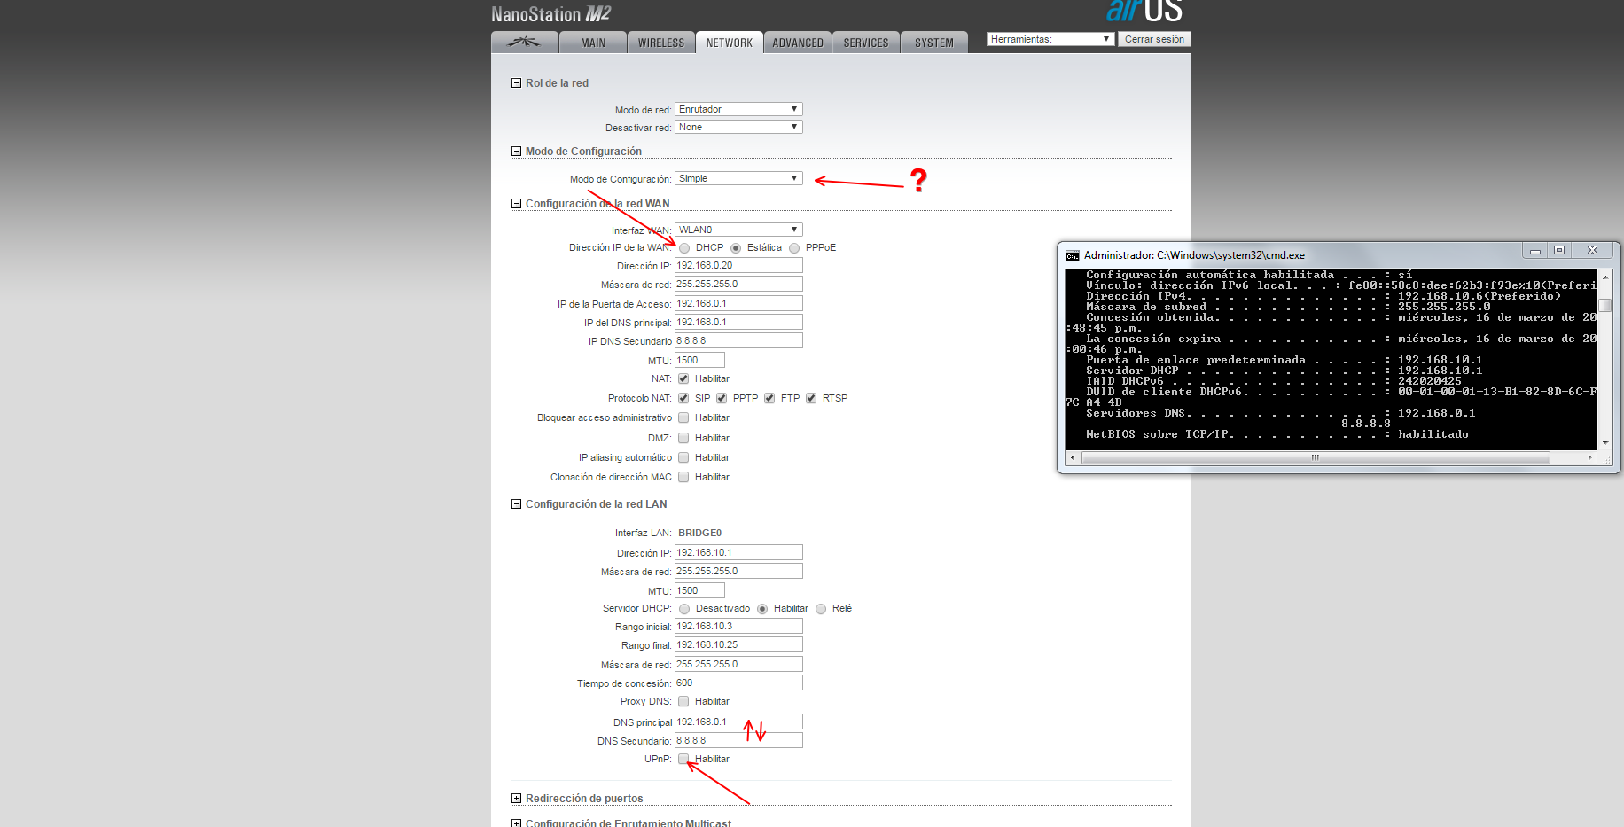The width and height of the screenshot is (1624, 827).
Task: Click the Cerrar sesión button
Action: (x=1154, y=39)
